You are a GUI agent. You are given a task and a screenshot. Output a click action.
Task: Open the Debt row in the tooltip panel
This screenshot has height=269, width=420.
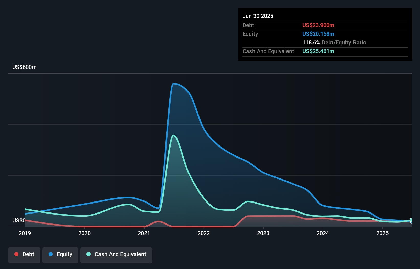point(248,25)
